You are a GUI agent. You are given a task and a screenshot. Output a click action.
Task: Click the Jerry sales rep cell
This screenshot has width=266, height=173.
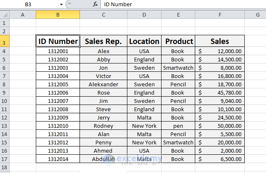[x=104, y=117]
